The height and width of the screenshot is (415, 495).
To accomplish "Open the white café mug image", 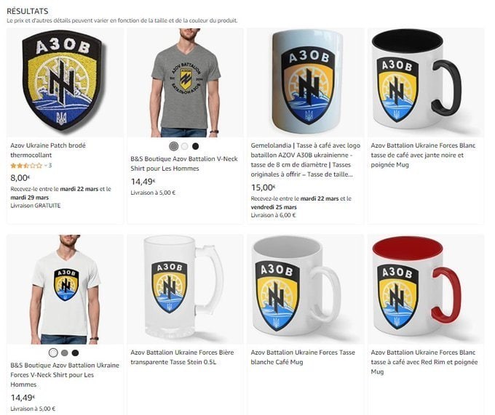I will pos(305,289).
